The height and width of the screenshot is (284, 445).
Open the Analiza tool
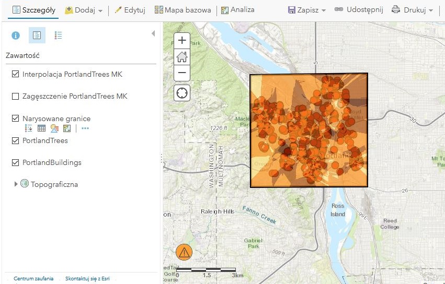click(x=238, y=10)
